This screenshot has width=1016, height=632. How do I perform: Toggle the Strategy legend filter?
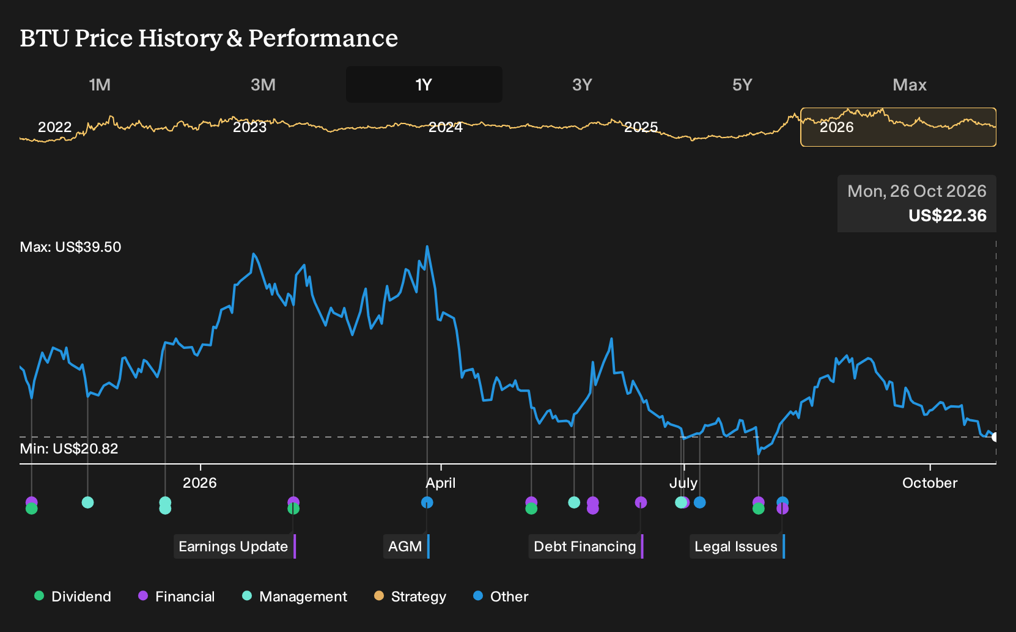pos(410,597)
